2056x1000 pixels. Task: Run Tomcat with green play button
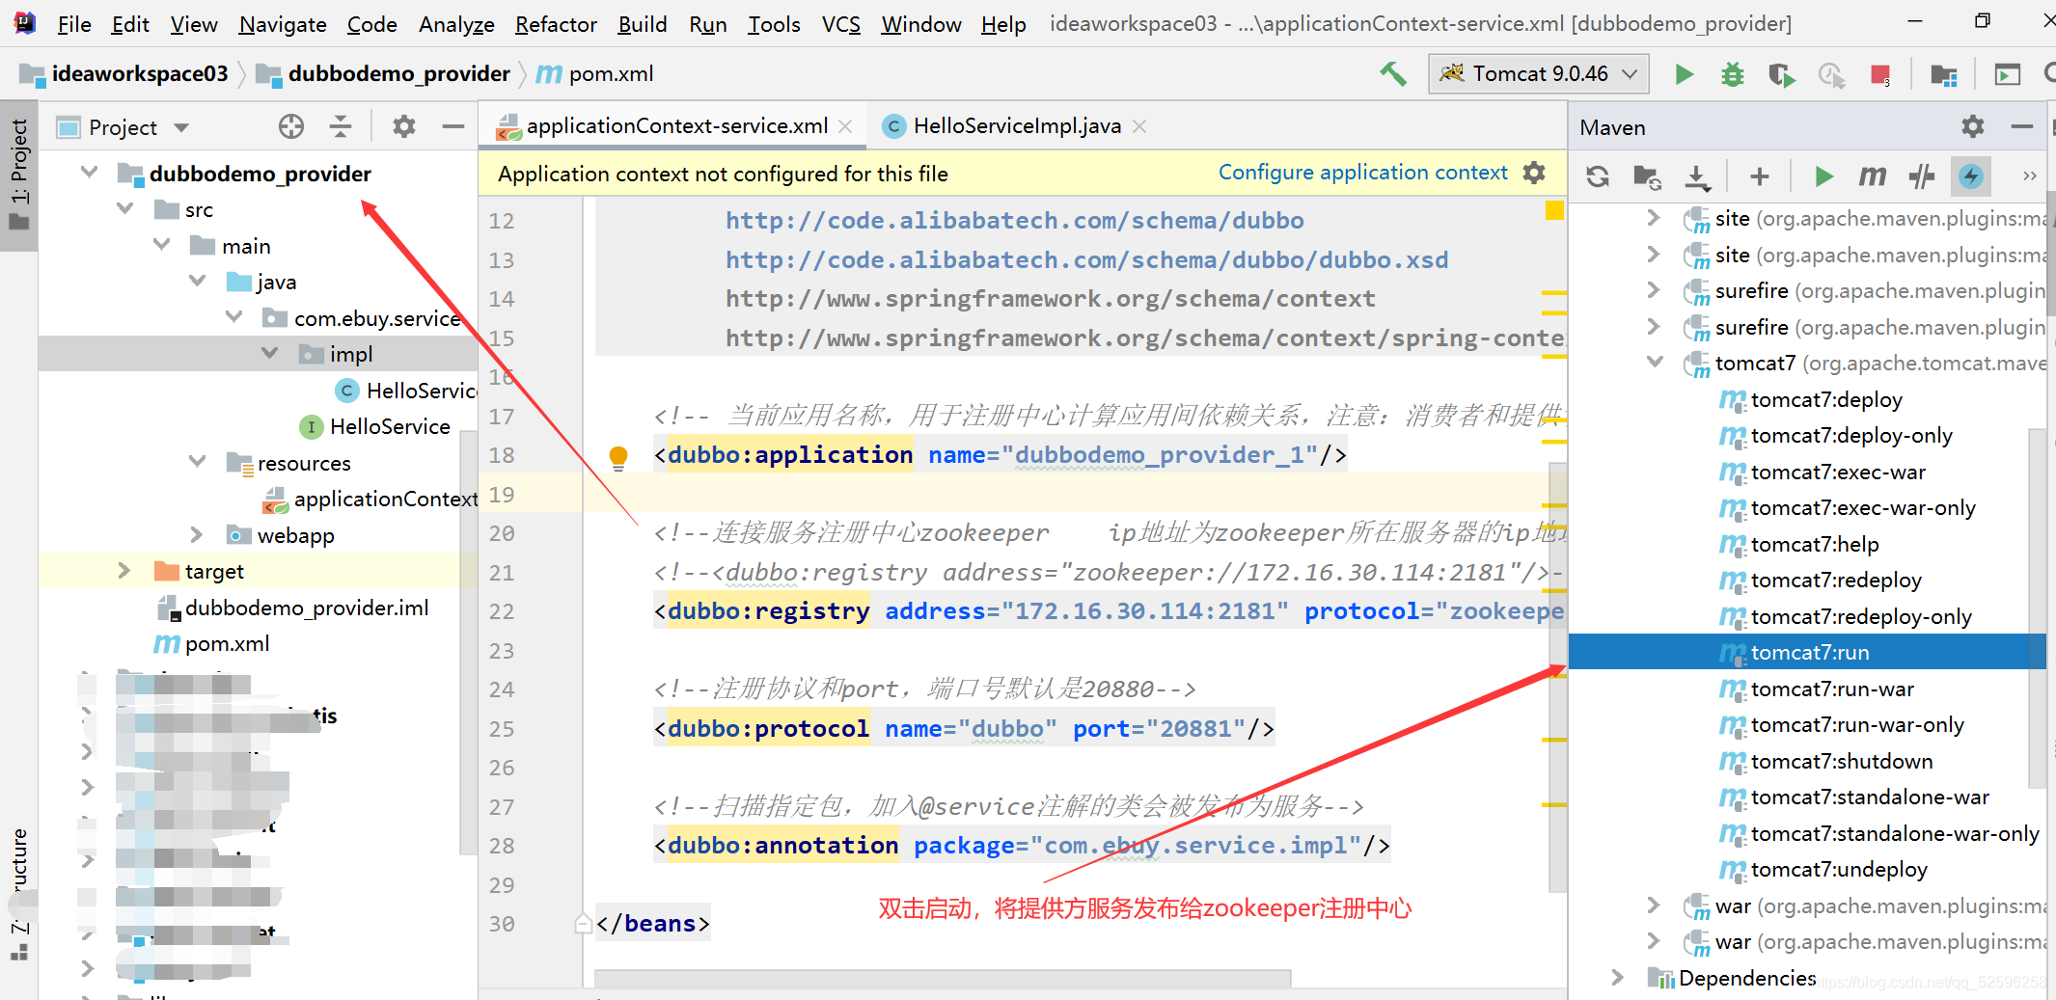point(1684,74)
